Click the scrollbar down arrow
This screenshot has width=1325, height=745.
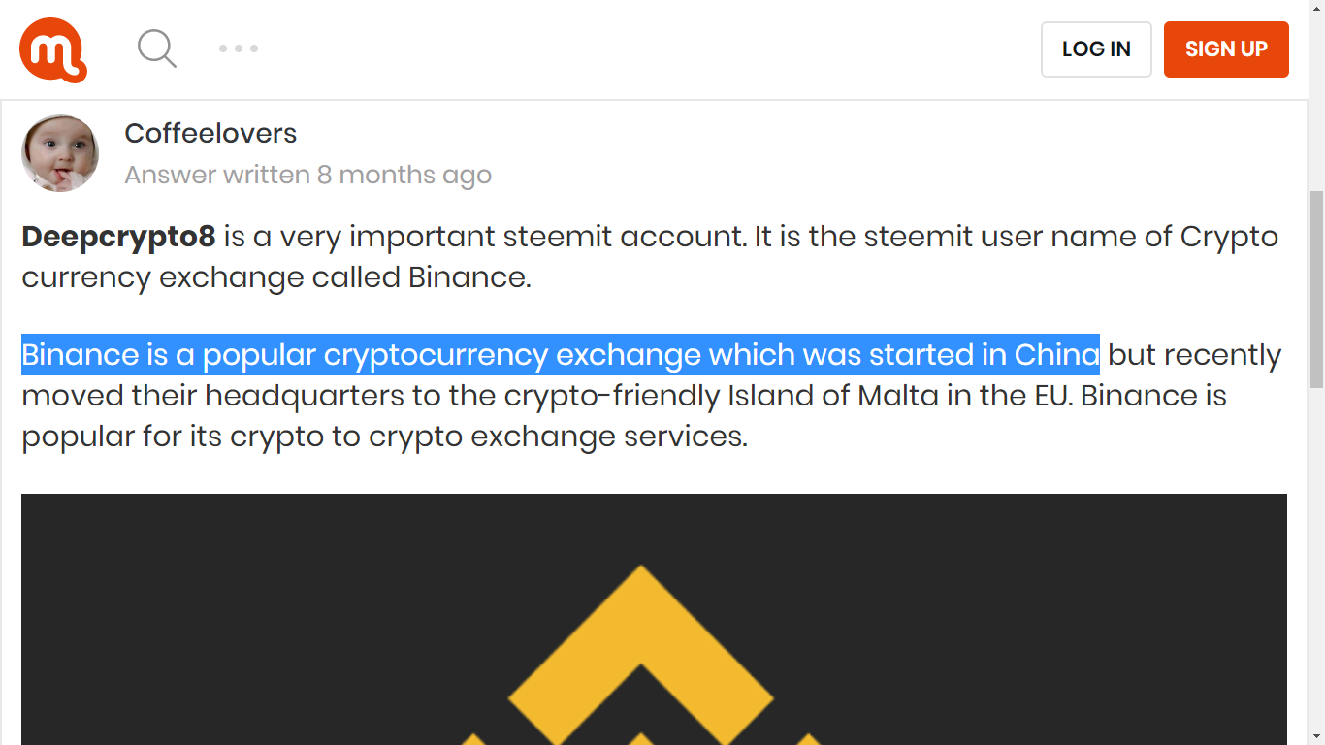(x=1316, y=736)
